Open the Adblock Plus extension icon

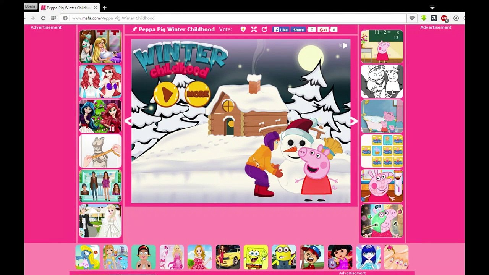tap(444, 18)
